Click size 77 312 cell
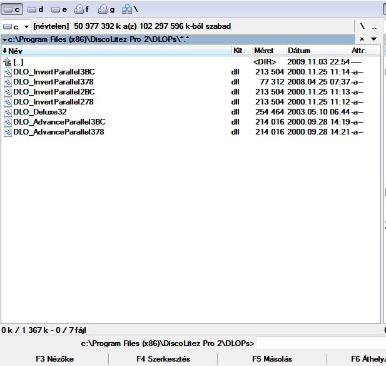 tap(272, 82)
